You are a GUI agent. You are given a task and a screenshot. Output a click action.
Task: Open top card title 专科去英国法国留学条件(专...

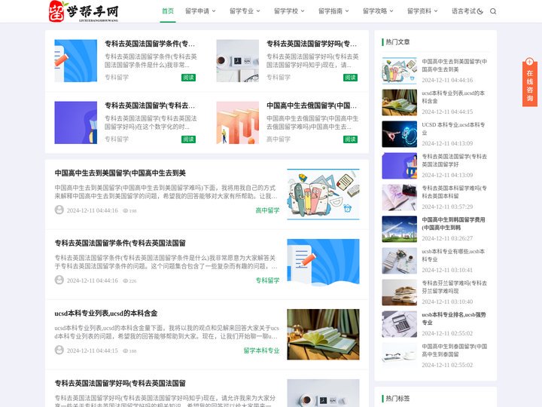click(x=150, y=44)
